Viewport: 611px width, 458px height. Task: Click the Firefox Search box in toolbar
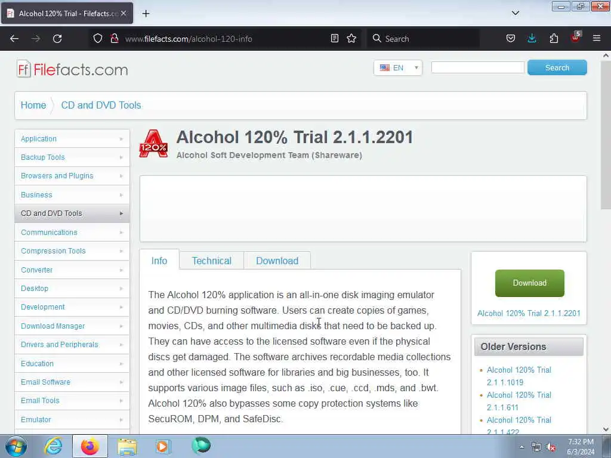[424, 39]
